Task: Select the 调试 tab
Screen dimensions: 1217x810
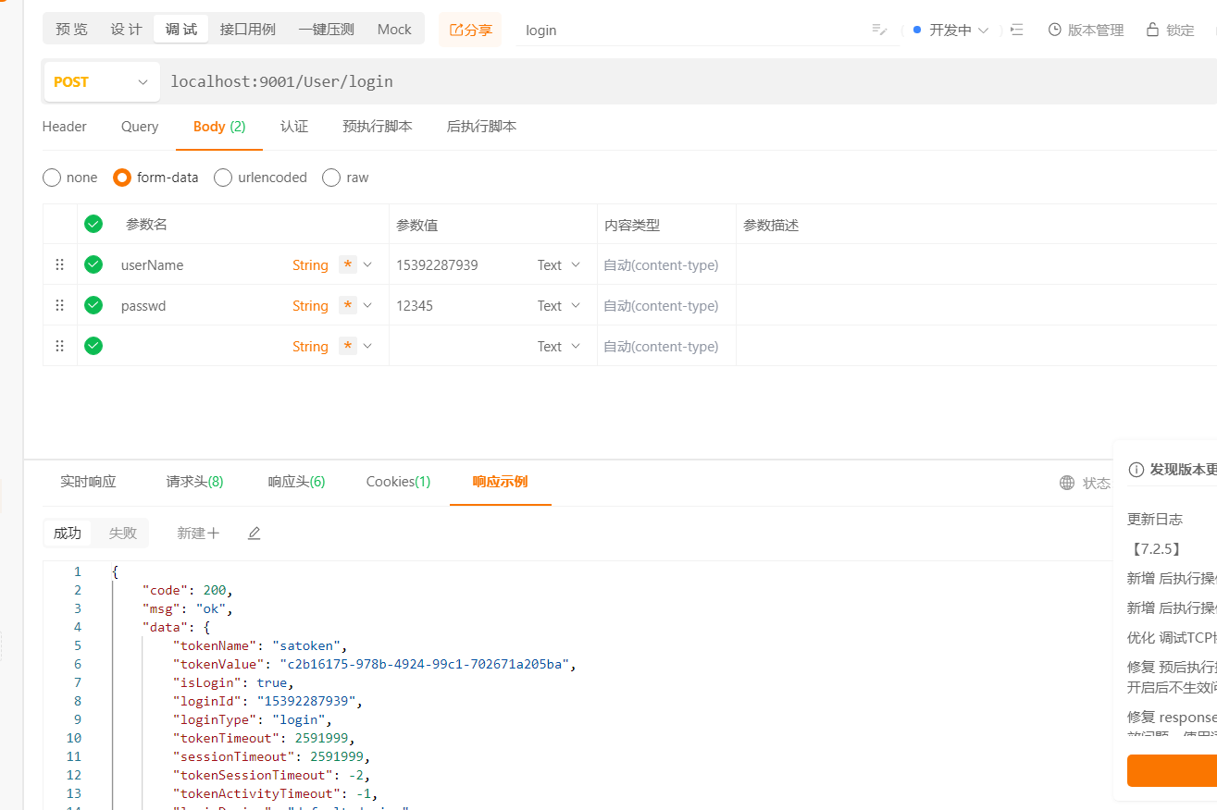Action: [x=181, y=30]
